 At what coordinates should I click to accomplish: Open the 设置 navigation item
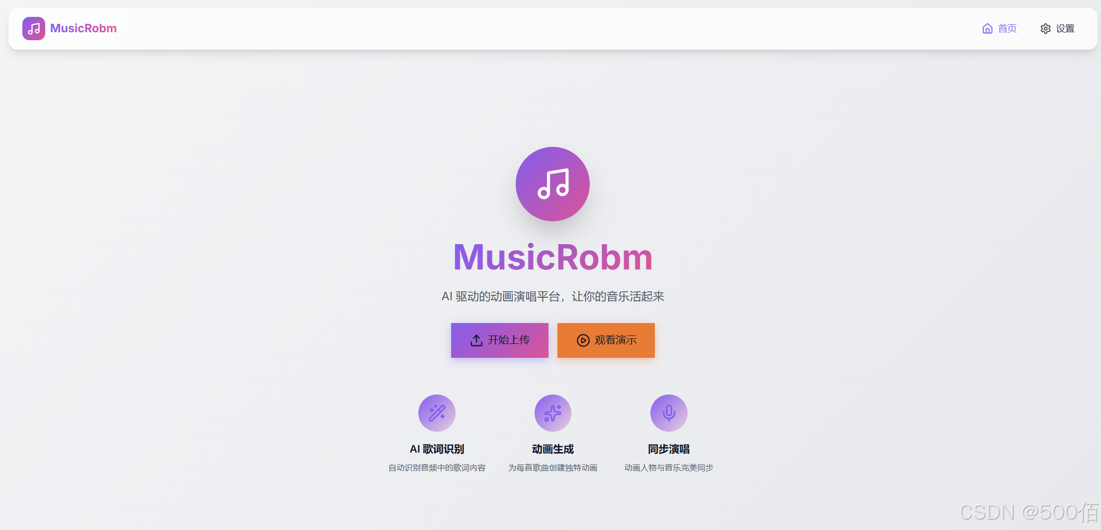[1066, 28]
